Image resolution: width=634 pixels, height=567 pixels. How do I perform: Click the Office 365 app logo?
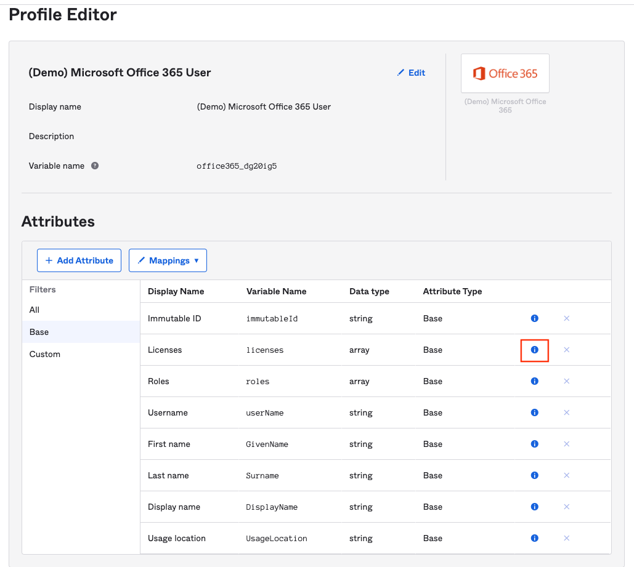click(505, 73)
